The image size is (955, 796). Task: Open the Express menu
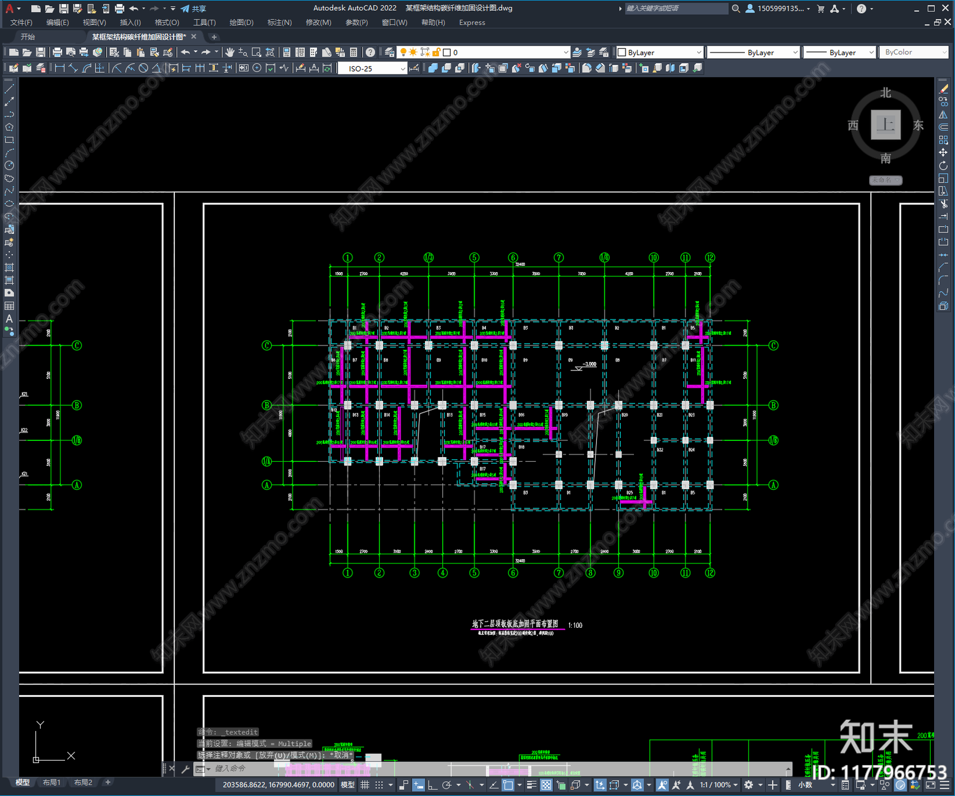click(472, 23)
